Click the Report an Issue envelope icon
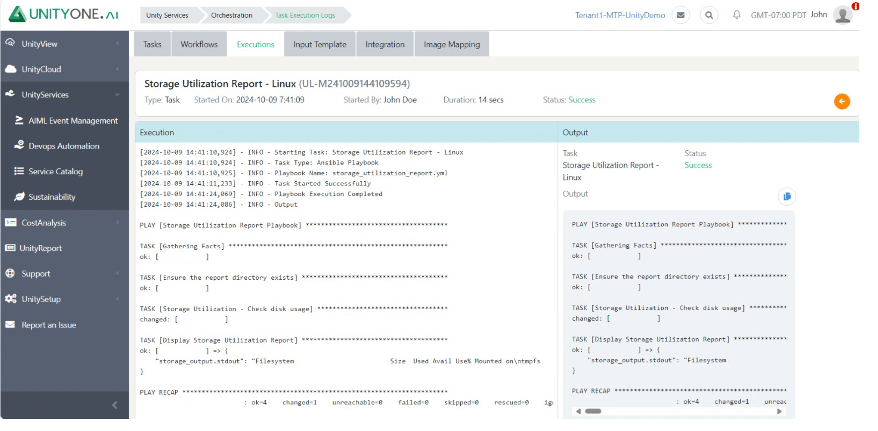The width and height of the screenshot is (878, 431). tap(10, 324)
